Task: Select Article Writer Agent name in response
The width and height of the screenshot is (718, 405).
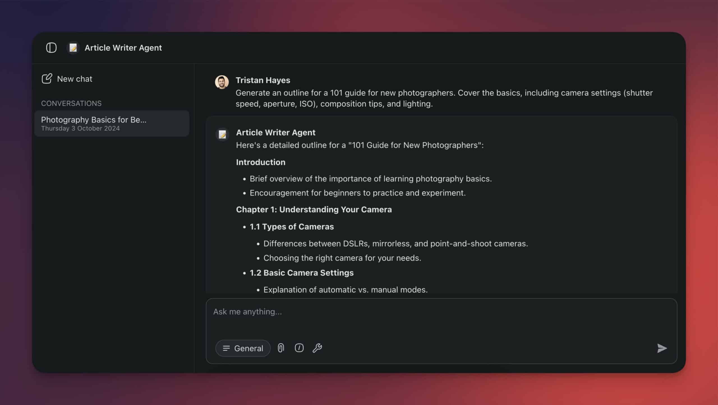Action: tap(276, 132)
